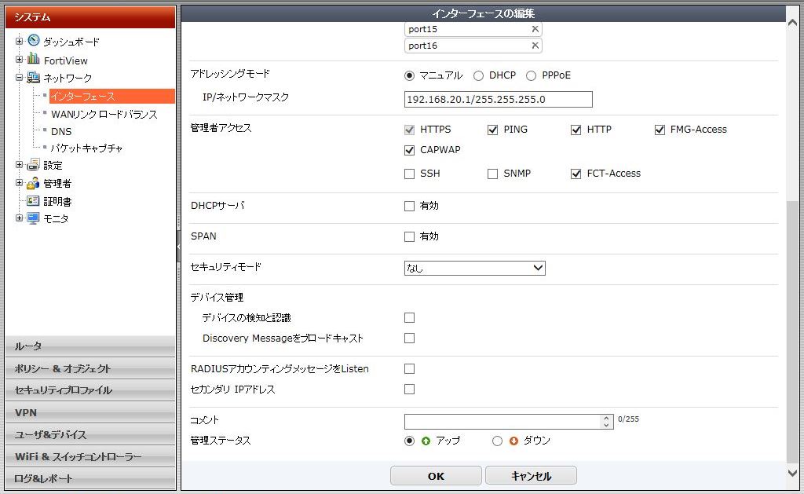Viewport: 804px width, 494px height.
Task: Select DHCP addressing mode
Action: [478, 75]
